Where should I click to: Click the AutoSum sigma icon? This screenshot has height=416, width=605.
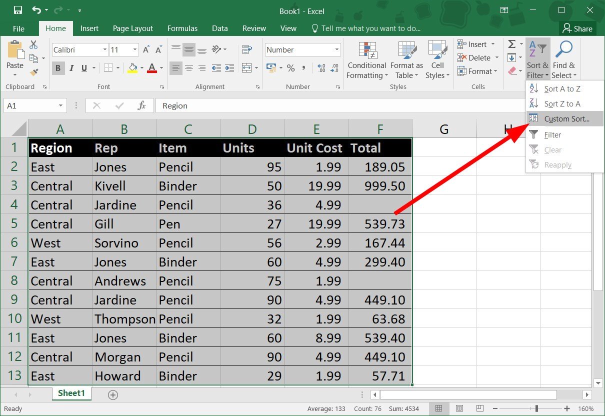click(511, 44)
